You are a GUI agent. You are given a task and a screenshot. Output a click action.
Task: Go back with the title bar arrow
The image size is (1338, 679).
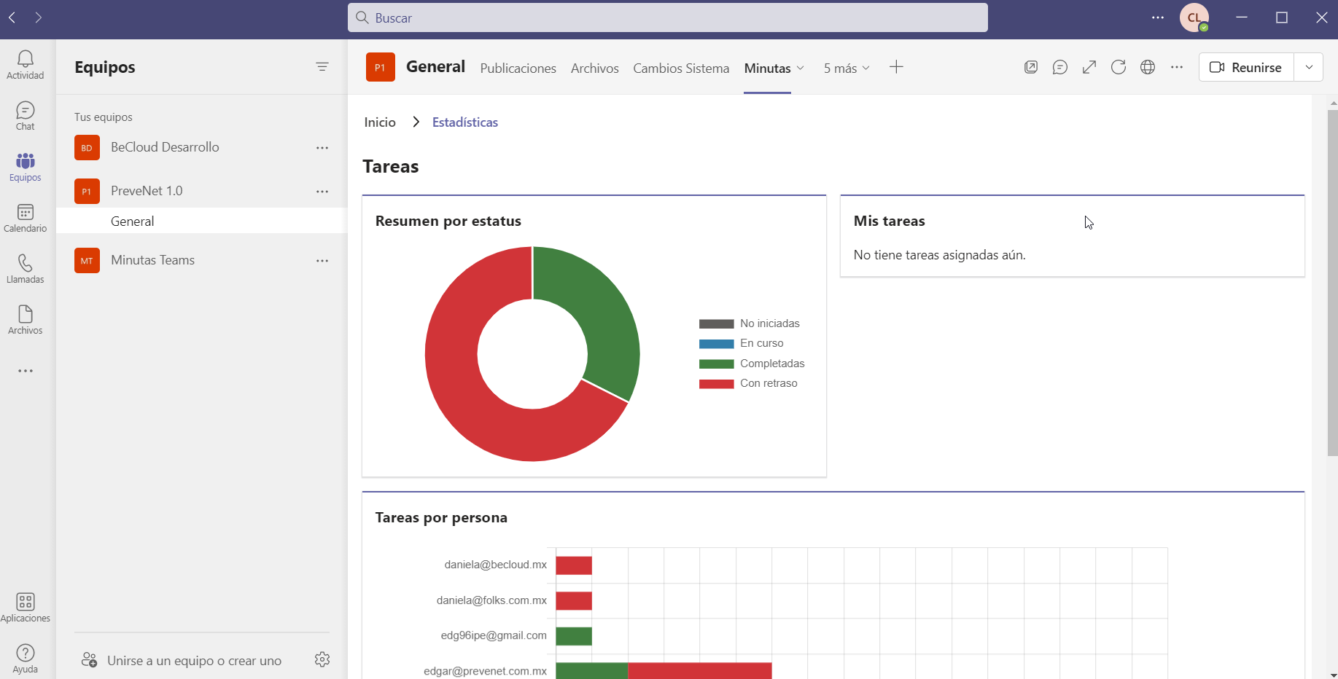coord(12,17)
